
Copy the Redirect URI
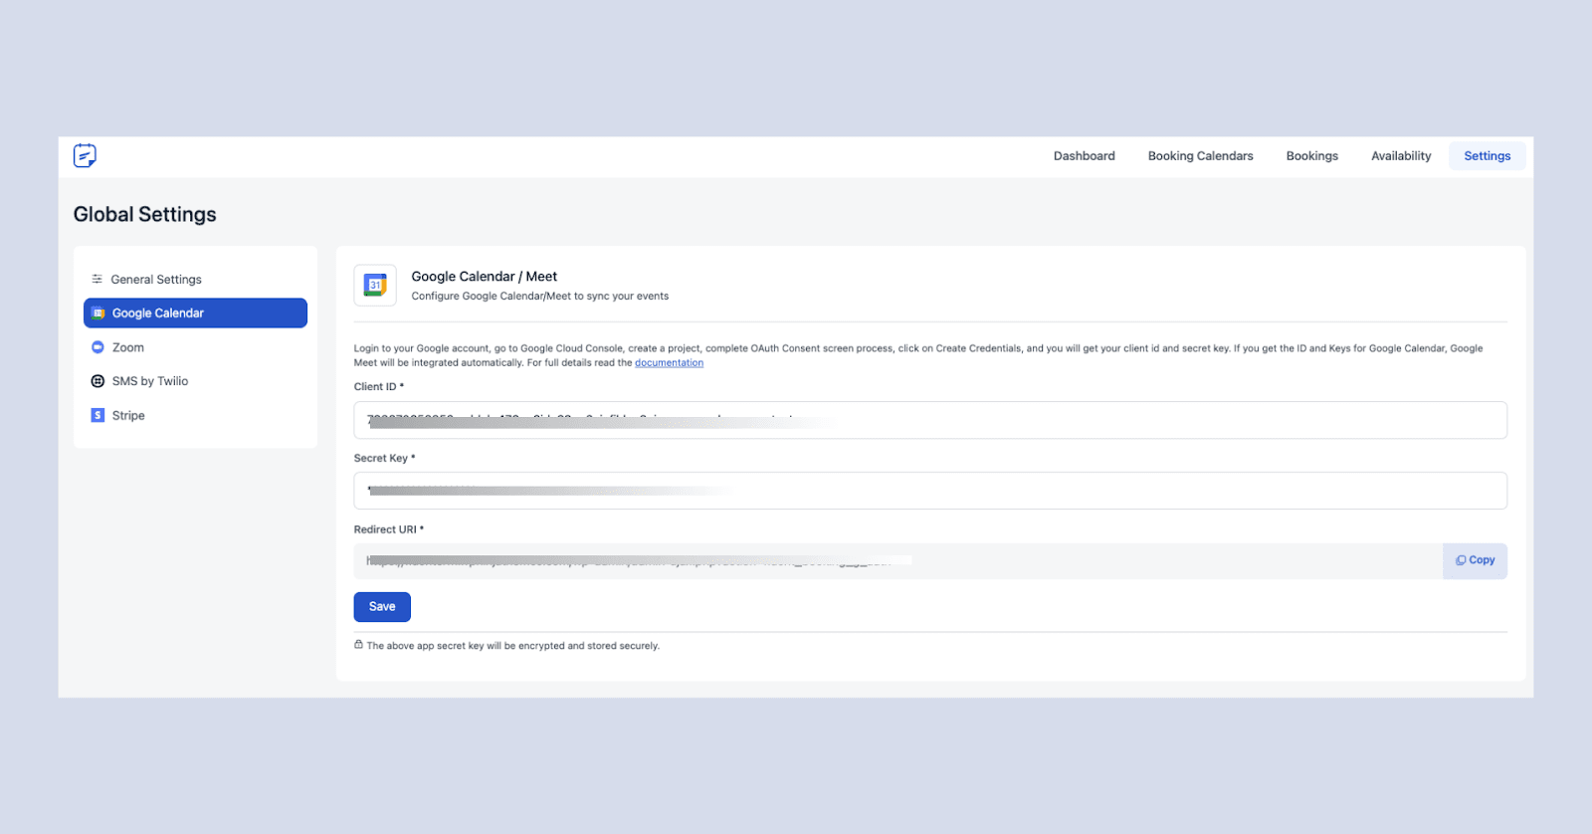[x=1475, y=561]
